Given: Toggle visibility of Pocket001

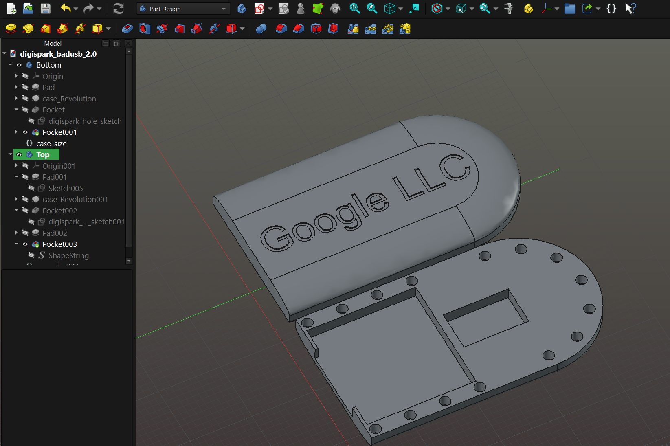Looking at the screenshot, I should (25, 132).
